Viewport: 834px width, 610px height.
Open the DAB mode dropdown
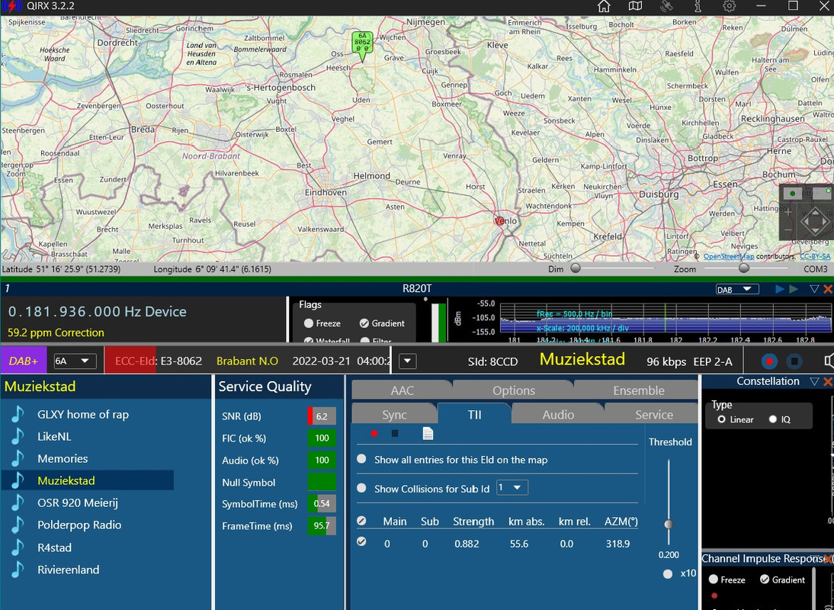[736, 289]
